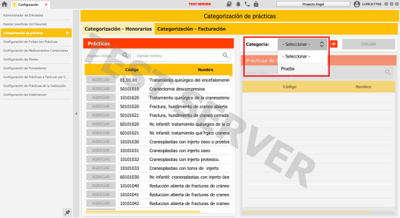The width and height of the screenshot is (400, 218).
Task: Open Configuración de Fichas con Prácticas
Action: coord(35,42)
